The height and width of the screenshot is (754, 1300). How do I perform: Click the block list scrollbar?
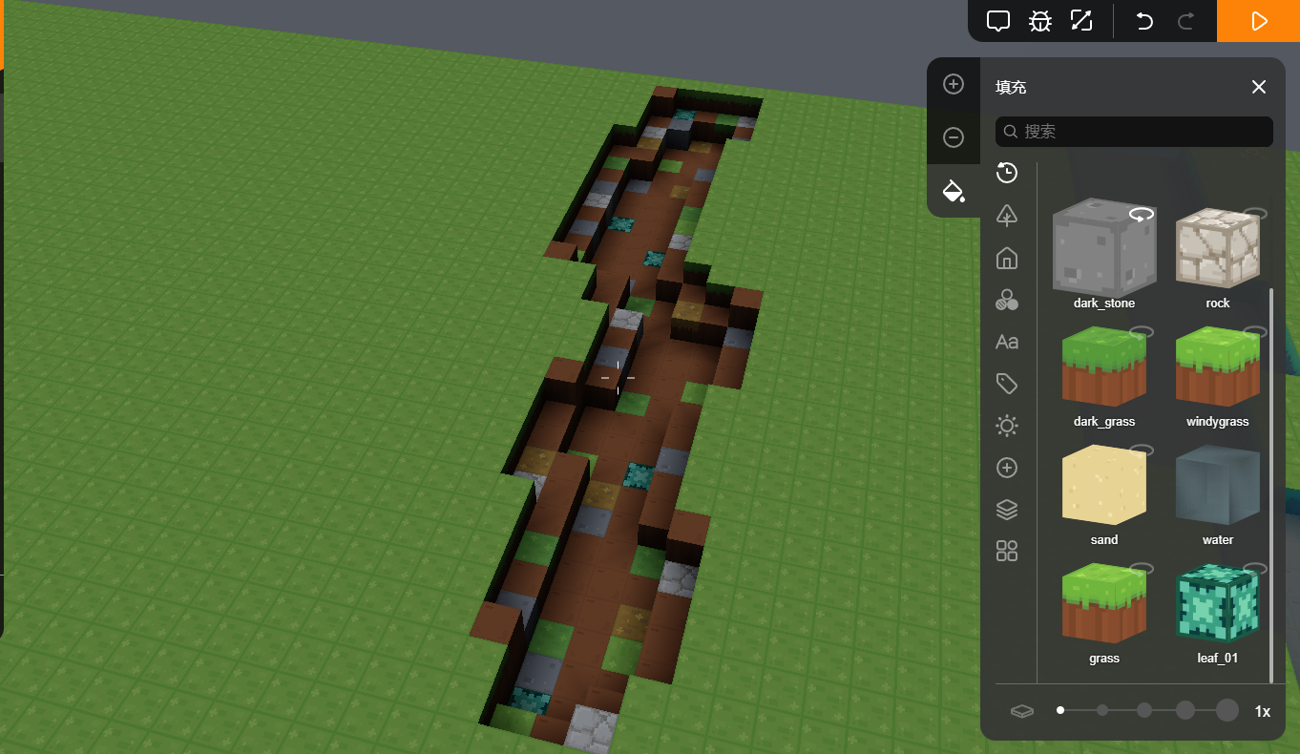coord(1271,484)
